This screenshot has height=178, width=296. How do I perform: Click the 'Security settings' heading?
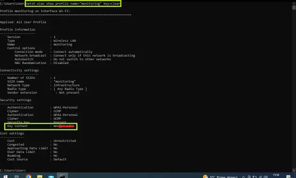(x=16, y=100)
